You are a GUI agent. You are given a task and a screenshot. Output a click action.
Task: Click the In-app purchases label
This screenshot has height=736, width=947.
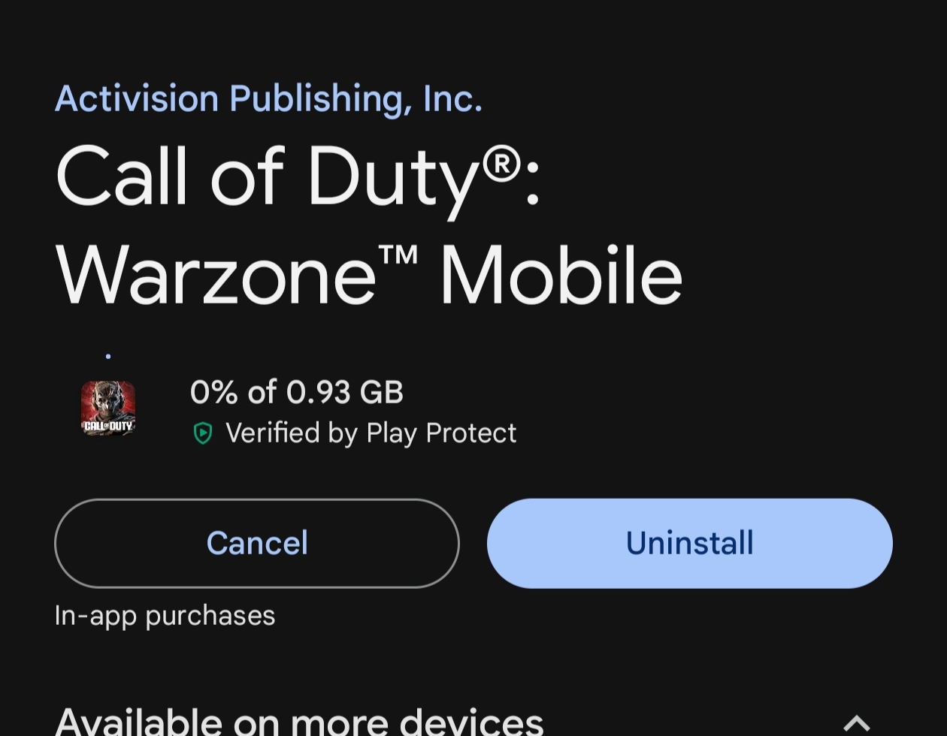165,616
